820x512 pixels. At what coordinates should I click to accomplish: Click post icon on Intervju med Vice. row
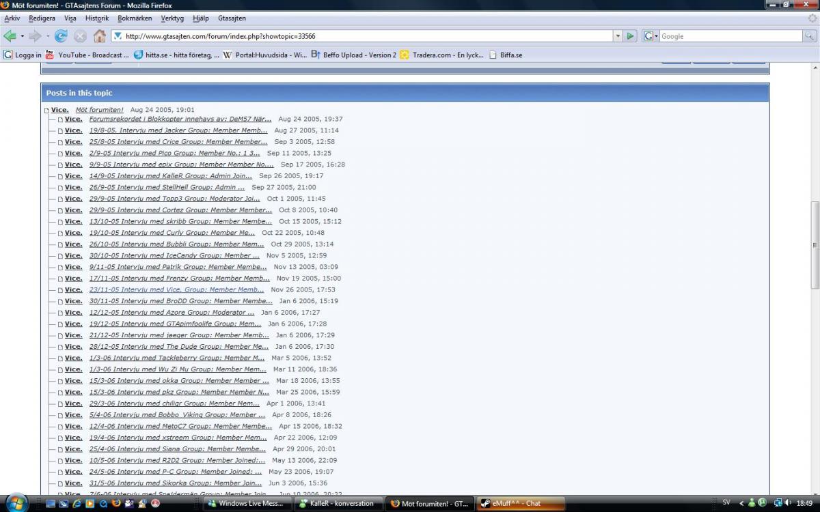click(60, 290)
